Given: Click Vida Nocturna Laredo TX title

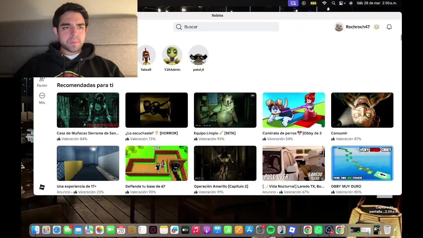Looking at the screenshot, I should [293, 186].
